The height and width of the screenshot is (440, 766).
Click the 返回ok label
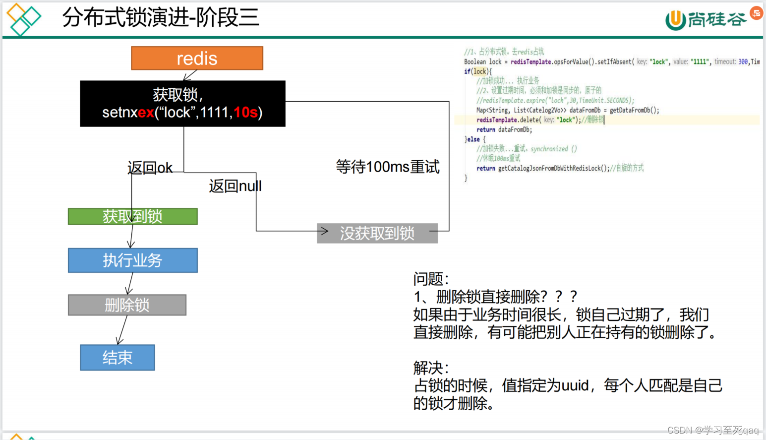pos(150,168)
